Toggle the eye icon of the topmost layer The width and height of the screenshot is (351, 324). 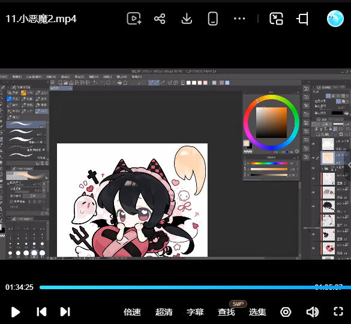(x=314, y=144)
